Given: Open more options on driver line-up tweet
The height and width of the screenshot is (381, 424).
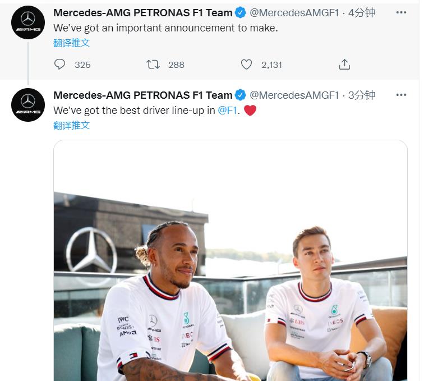Looking at the screenshot, I should click(402, 95).
